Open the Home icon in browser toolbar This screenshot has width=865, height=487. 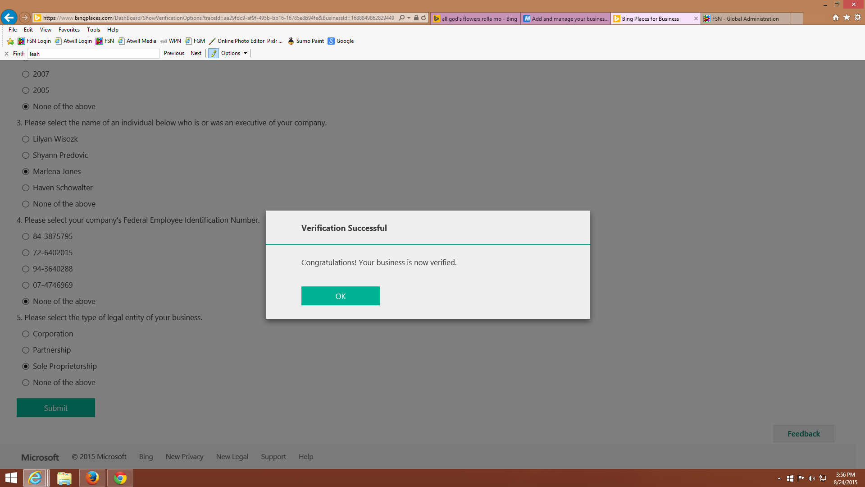[836, 18]
